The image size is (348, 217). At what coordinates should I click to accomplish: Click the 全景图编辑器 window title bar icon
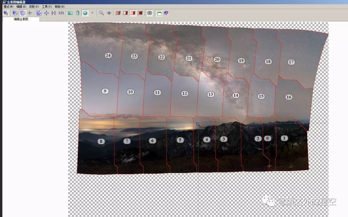pyautogui.click(x=4, y=2)
